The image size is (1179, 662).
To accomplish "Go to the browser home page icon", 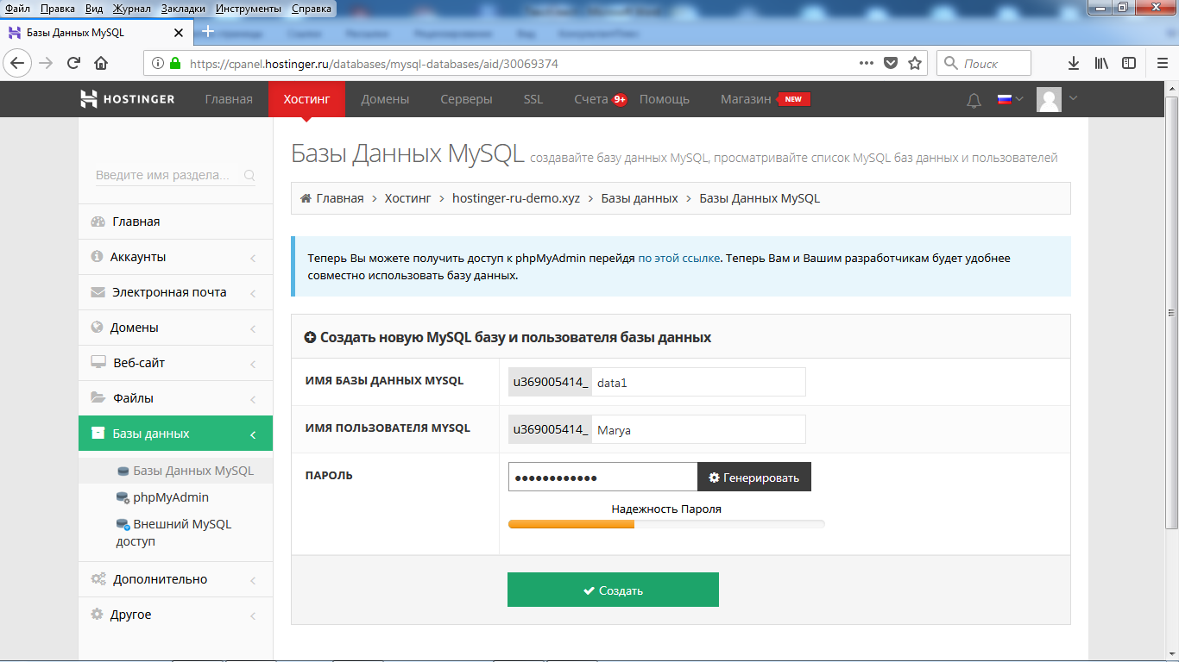I will pyautogui.click(x=101, y=63).
